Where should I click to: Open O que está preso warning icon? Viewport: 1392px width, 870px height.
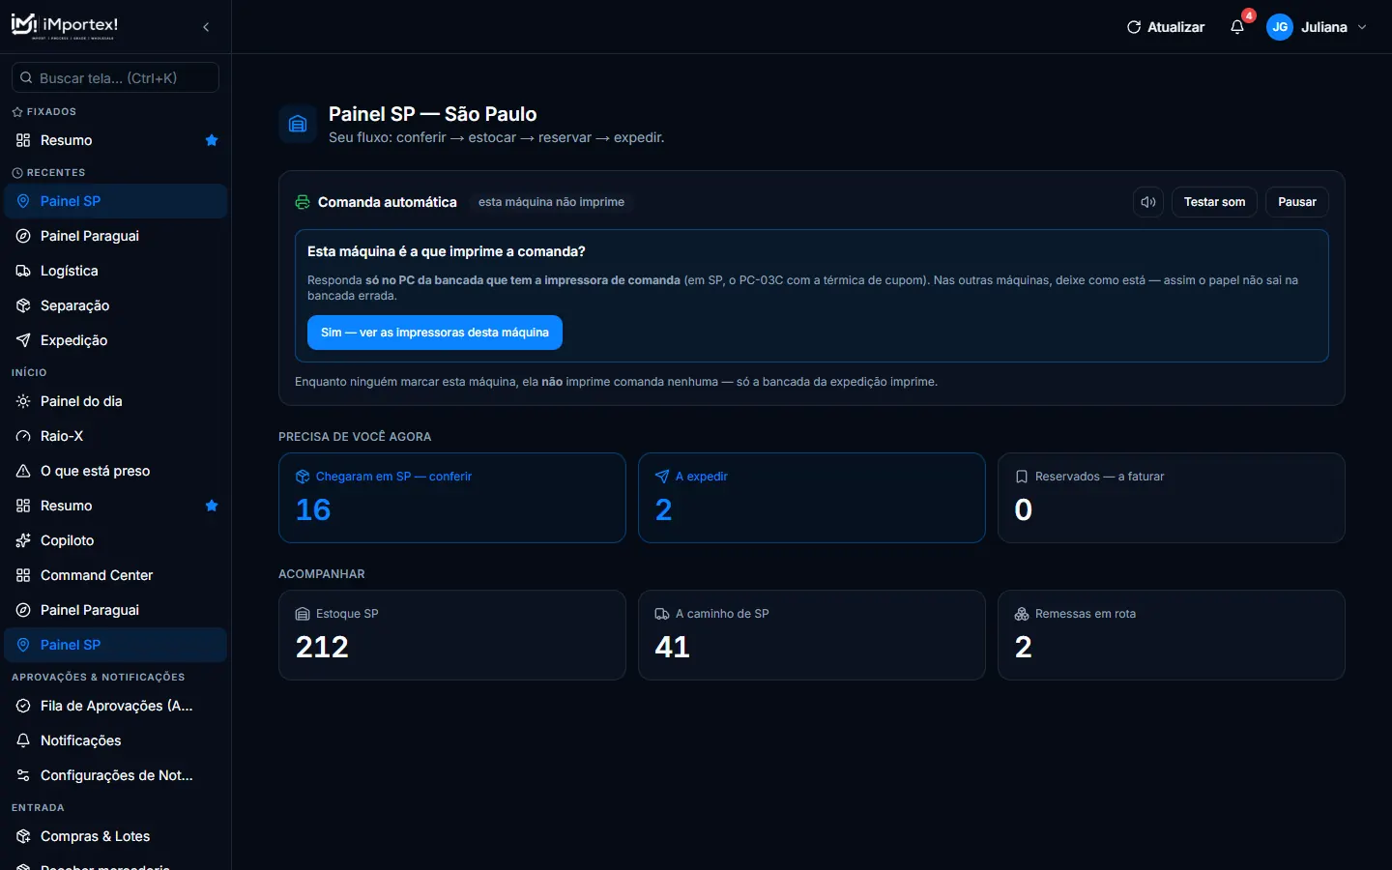pos(23,471)
